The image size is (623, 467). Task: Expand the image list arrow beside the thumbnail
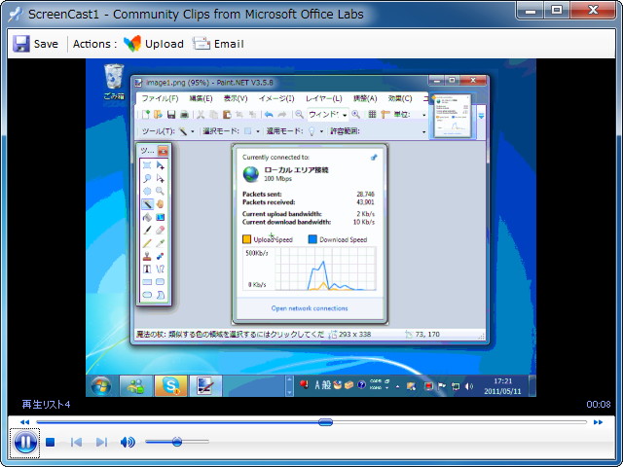[x=481, y=116]
